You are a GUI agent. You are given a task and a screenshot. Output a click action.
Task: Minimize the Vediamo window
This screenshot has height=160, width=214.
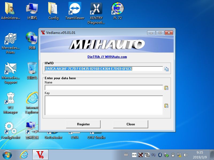click(151, 33)
